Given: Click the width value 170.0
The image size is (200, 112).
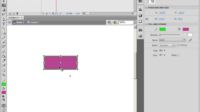Looking at the screenshot, I should pyautogui.click(x=162, y=19).
